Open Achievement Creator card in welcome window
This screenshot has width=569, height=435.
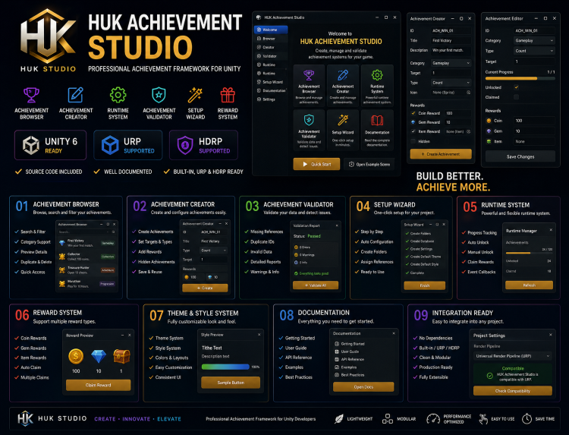tap(343, 86)
